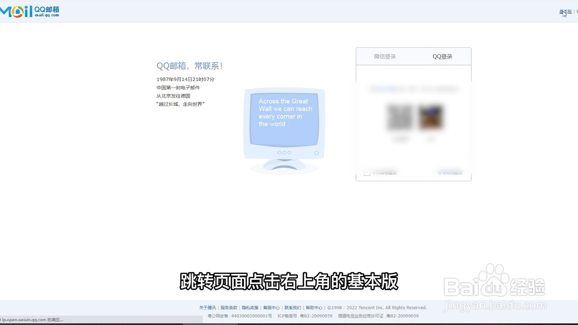Click the ICP备案号 粤B2-20090059 text
This screenshot has width=578, height=325.
305,316
